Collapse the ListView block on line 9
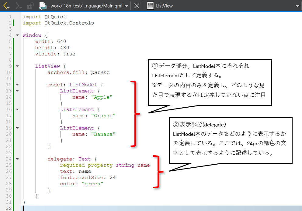The width and height of the screenshot is (302, 211). point(17,66)
